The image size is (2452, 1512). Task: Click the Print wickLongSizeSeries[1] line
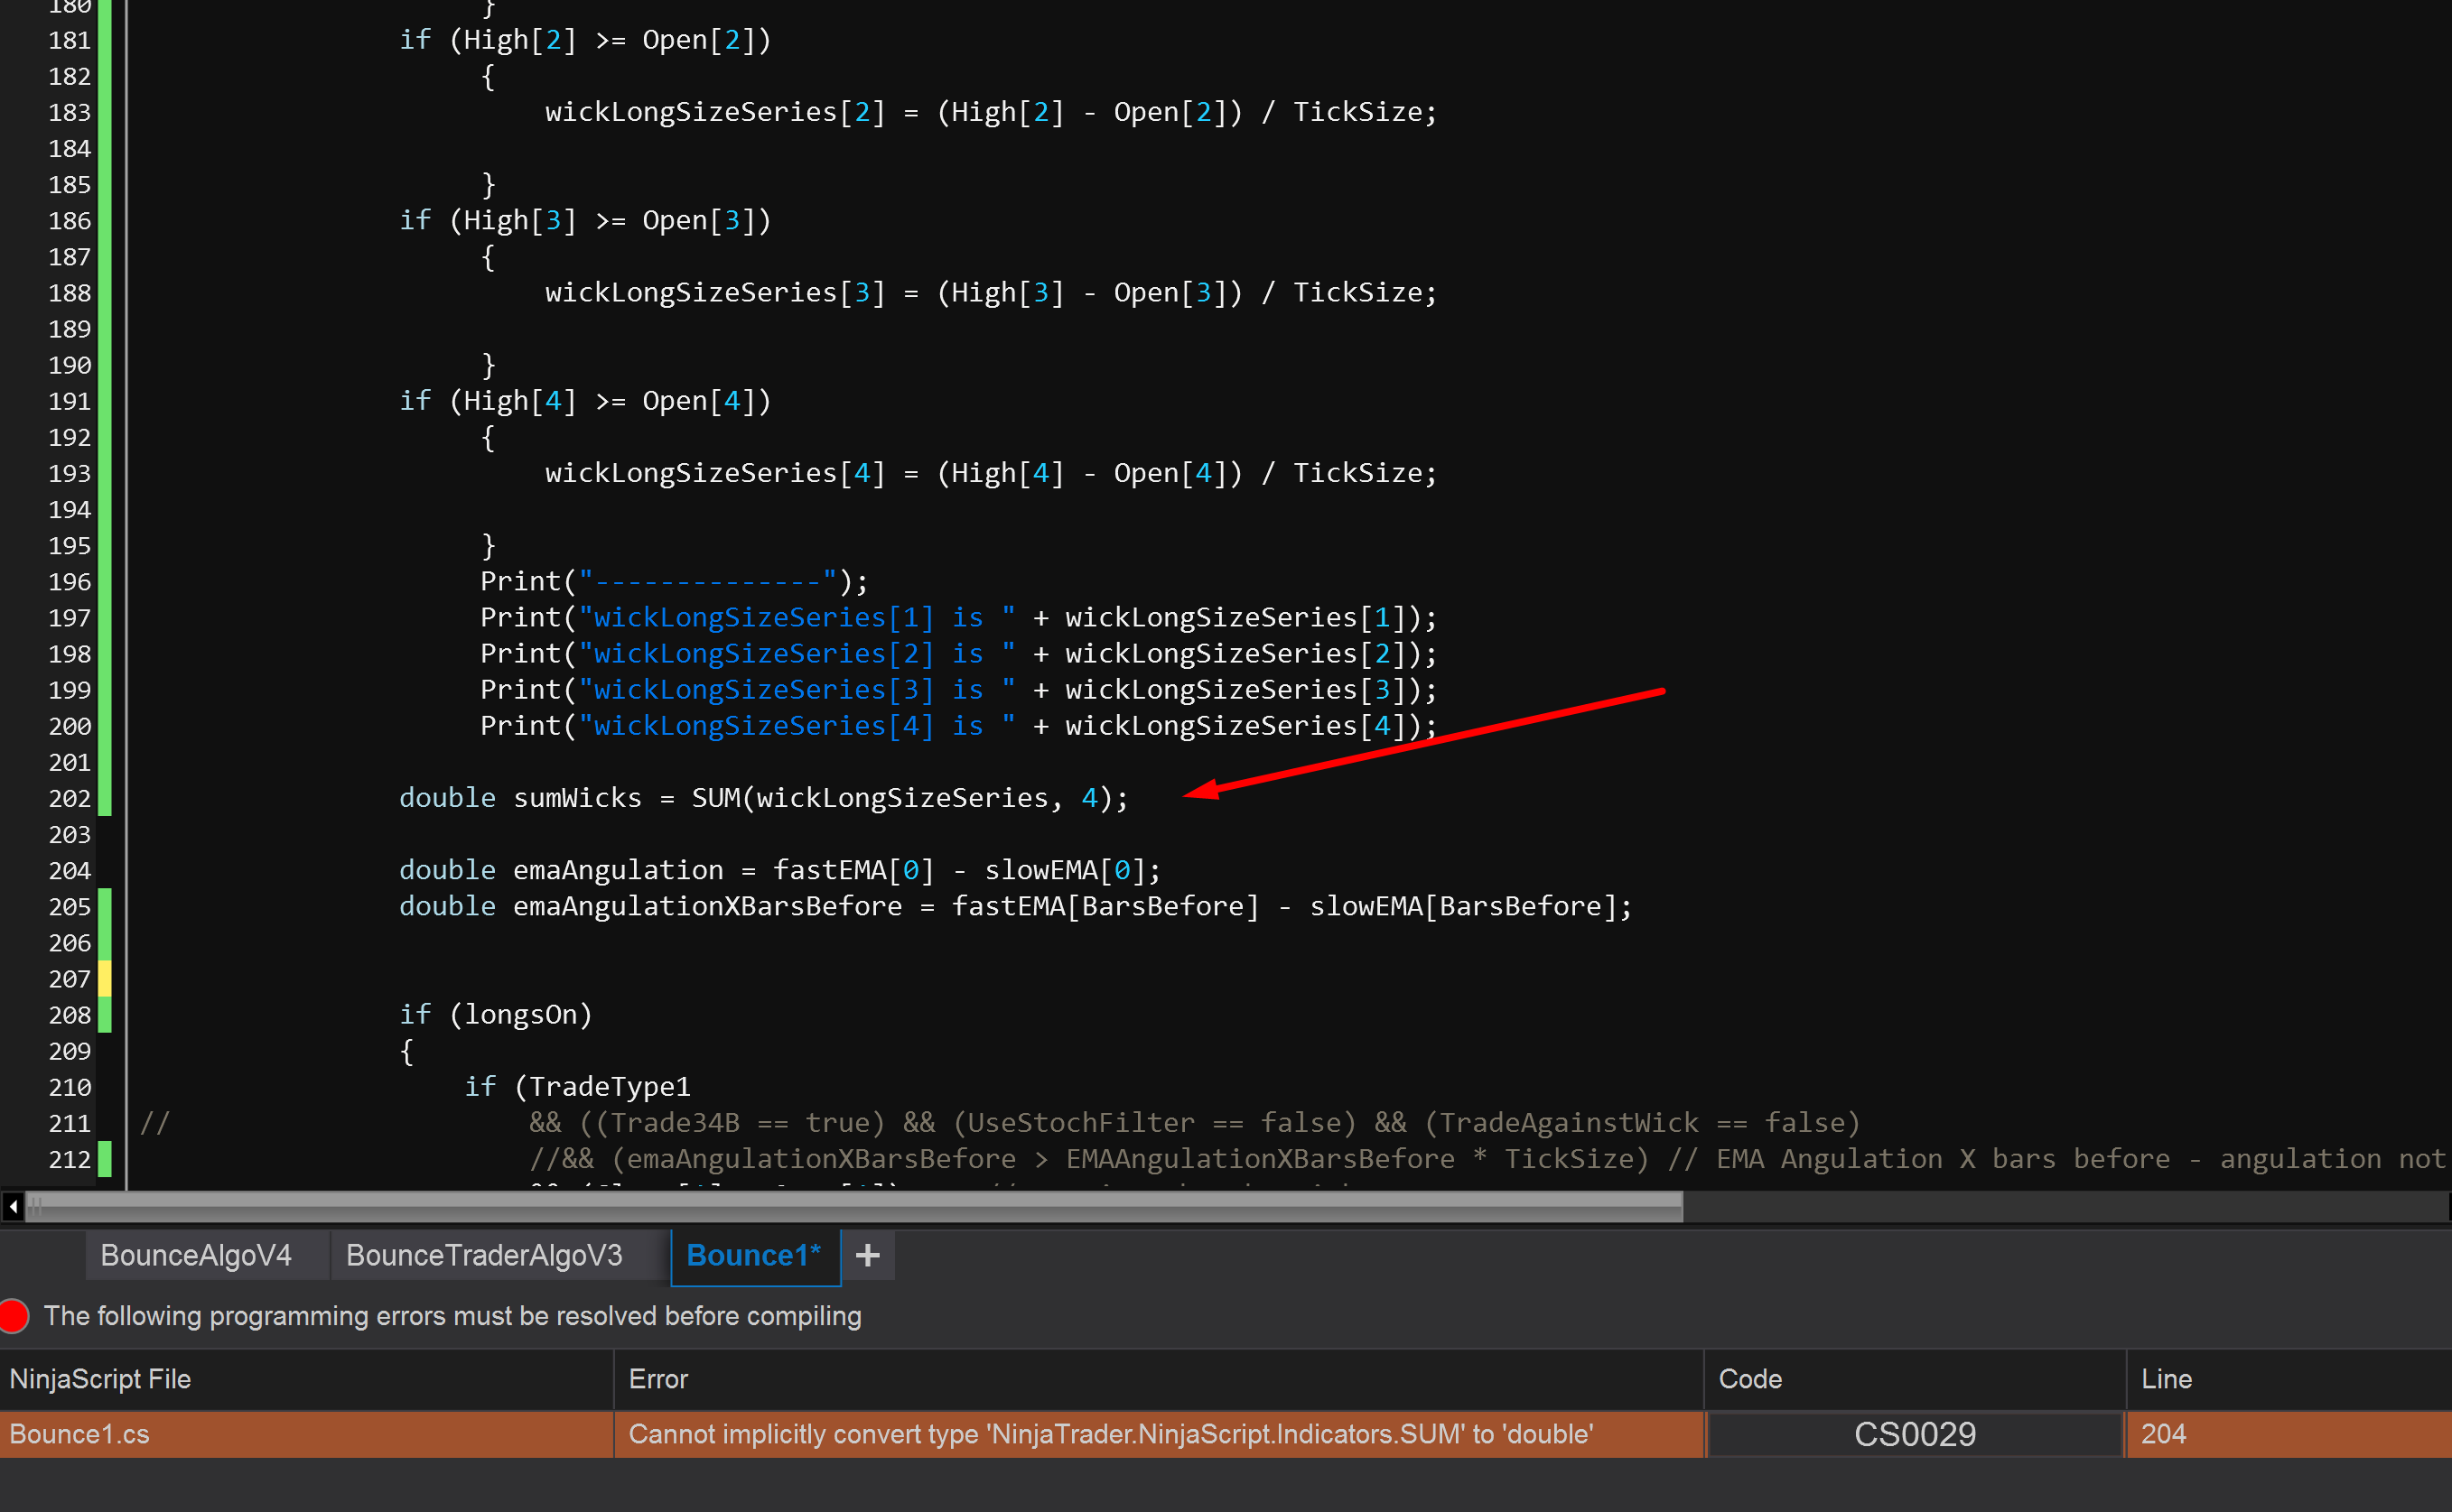point(958,617)
